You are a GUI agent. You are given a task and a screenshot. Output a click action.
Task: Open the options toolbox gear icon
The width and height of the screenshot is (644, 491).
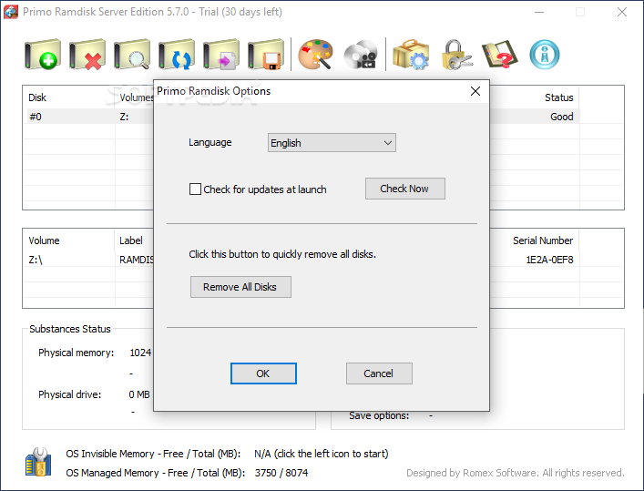pos(411,55)
